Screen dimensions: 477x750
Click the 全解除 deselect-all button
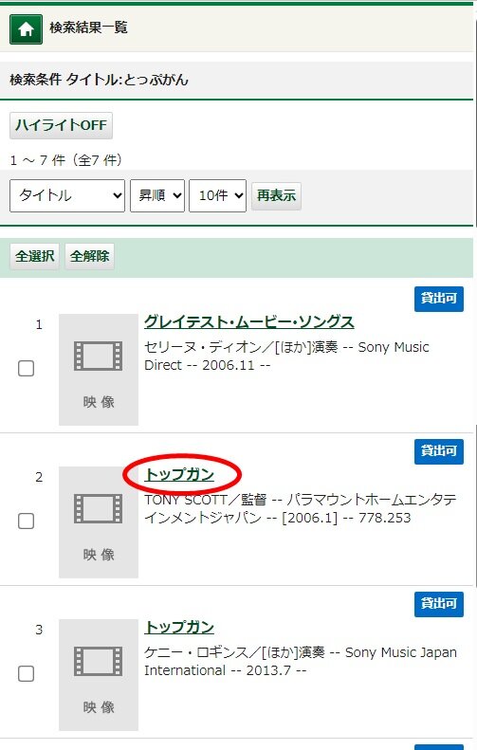[x=89, y=256]
